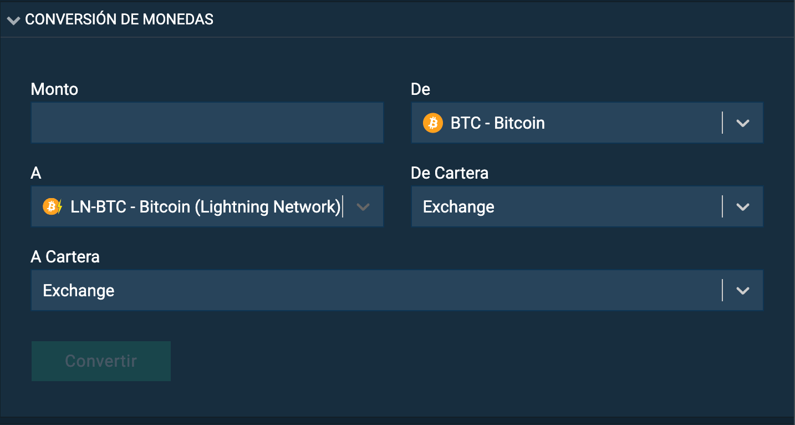Viewport: 795px width, 425px height.
Task: Click the chevron on the A Cartera field
Action: [743, 290]
